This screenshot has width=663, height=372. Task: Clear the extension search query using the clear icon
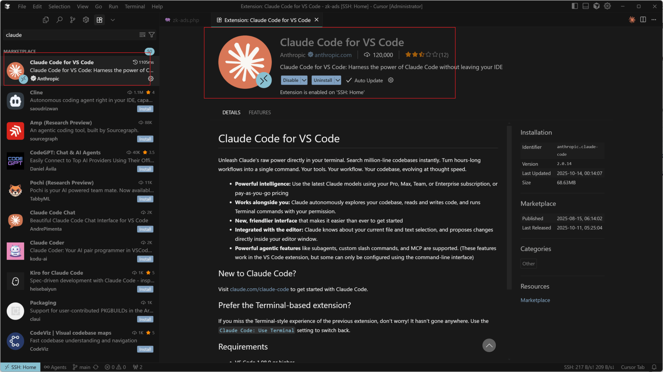tap(142, 35)
